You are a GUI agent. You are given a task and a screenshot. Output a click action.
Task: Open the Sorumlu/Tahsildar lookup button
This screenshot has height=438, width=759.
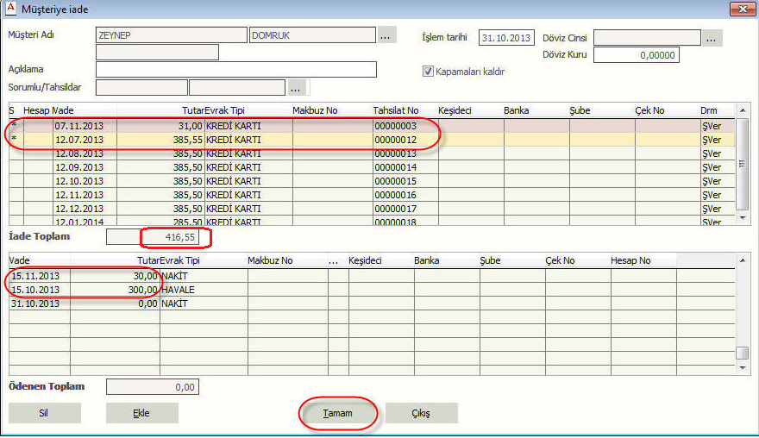(x=297, y=87)
